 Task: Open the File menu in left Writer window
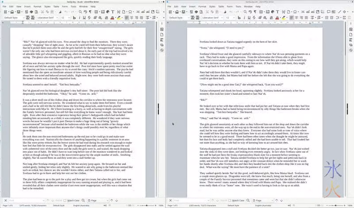click(x=4, y=7)
